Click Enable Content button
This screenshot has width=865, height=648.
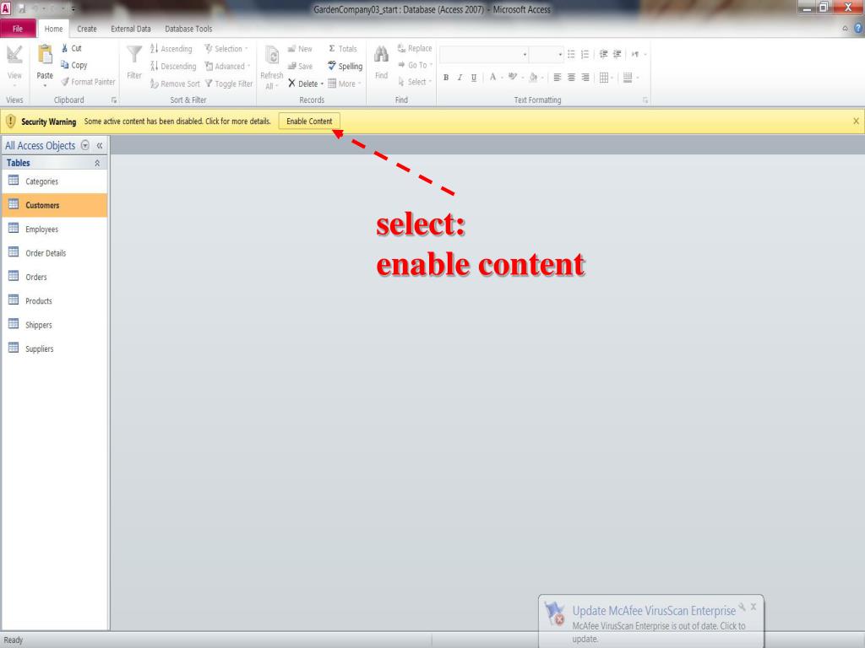[x=309, y=121]
